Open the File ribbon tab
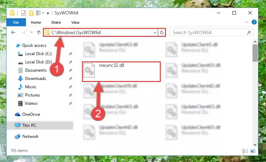Image resolution: width=266 pixels, height=162 pixels. (16, 22)
